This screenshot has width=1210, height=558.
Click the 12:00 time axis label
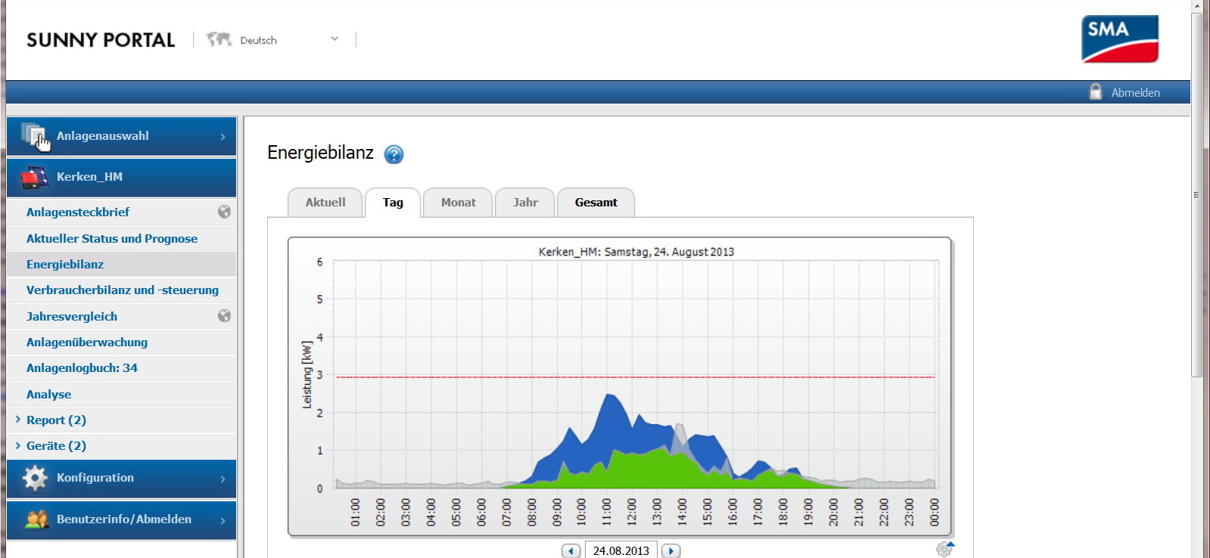coord(632,512)
